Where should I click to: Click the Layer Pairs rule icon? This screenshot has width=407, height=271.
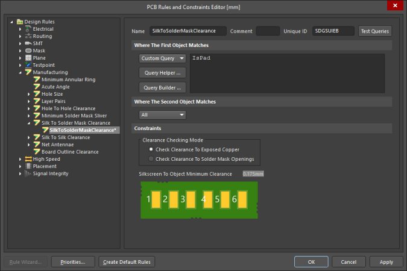37,101
